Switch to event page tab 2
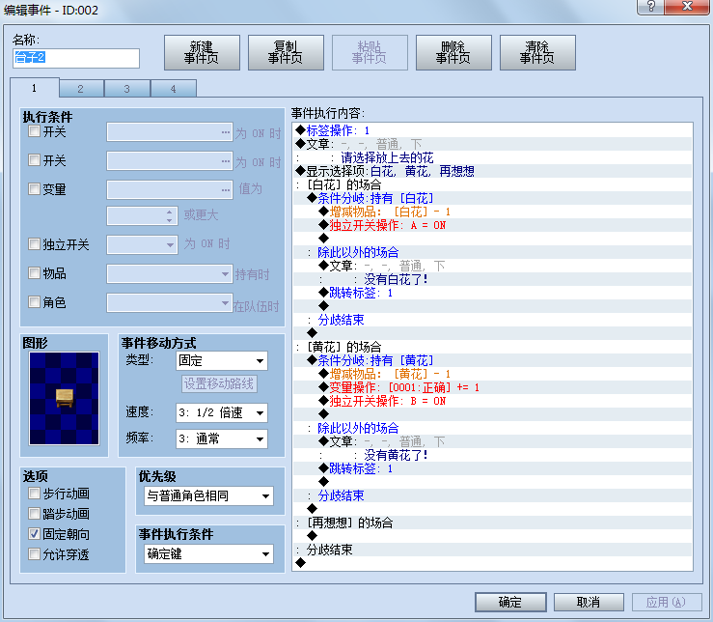713x622 pixels. point(81,89)
